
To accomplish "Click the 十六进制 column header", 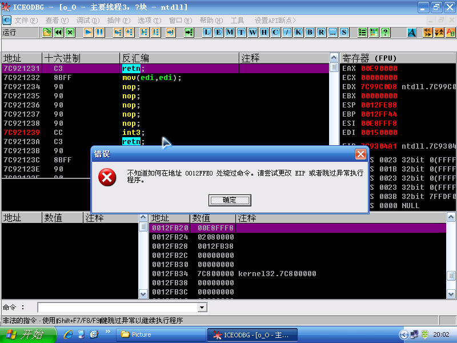I will pos(81,58).
